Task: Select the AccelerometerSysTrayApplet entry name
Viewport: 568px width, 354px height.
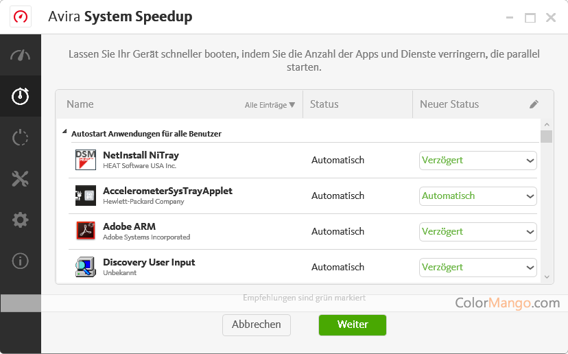Action: pyautogui.click(x=167, y=191)
